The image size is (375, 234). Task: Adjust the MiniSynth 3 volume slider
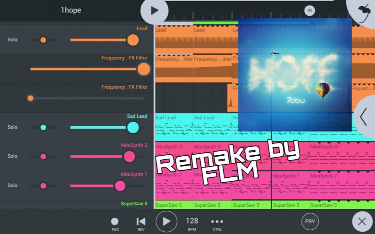point(107,157)
